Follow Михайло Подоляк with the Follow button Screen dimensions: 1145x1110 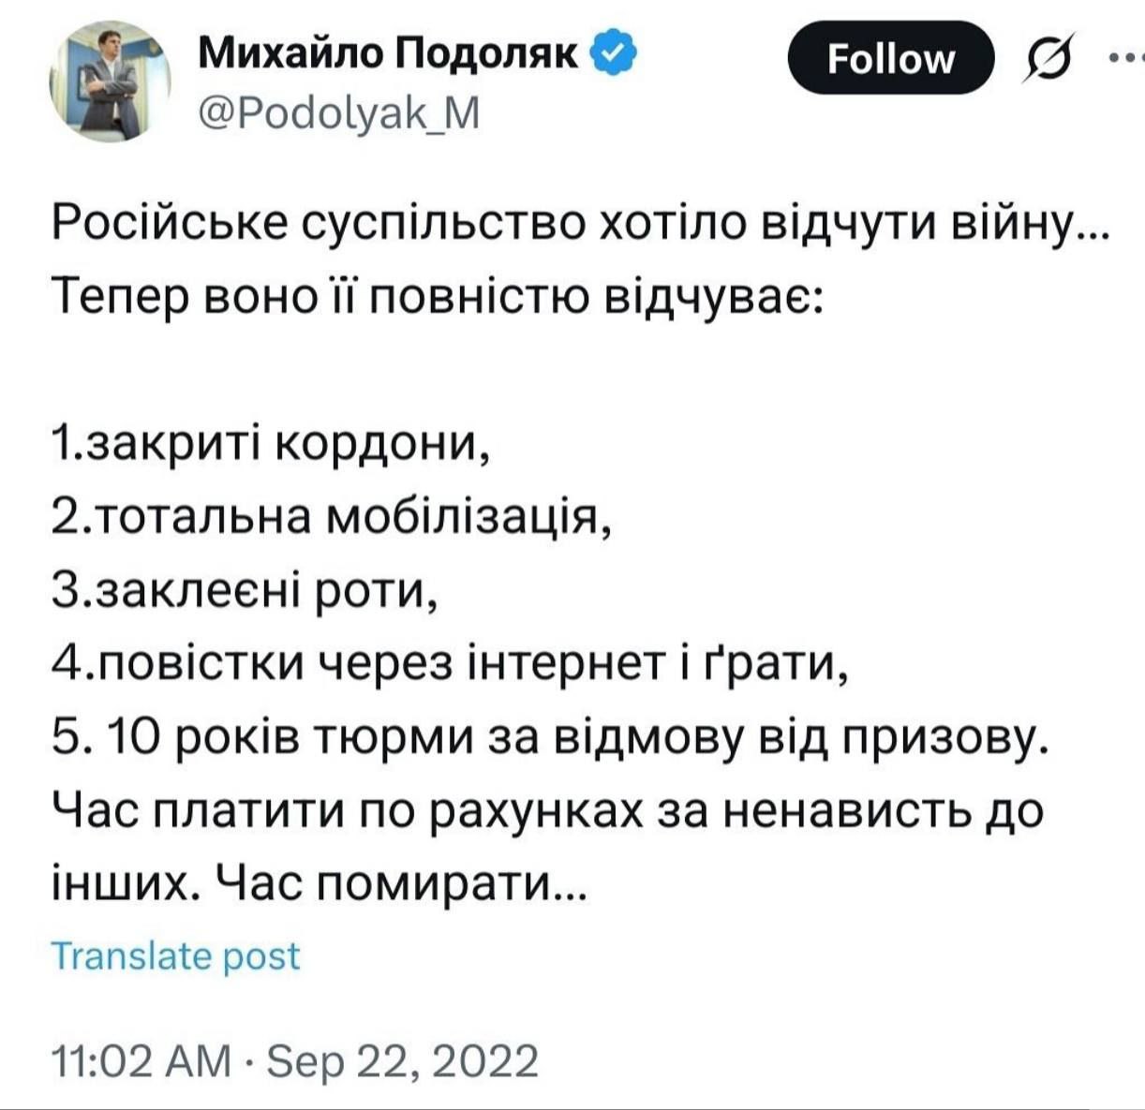(890, 59)
